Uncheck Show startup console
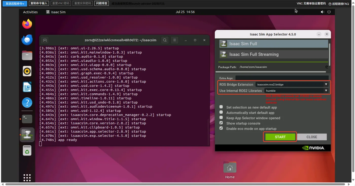The height and width of the screenshot is (186, 355). tap(221, 123)
